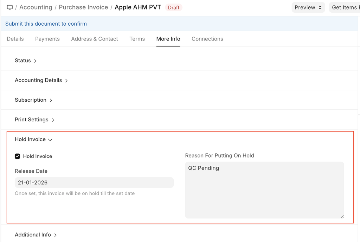The image size is (360, 242).
Task: Open the Preview dropdown button
Action: (308, 7)
